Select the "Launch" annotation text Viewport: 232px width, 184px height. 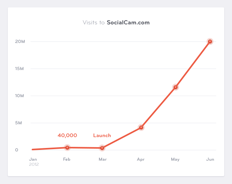(x=102, y=136)
